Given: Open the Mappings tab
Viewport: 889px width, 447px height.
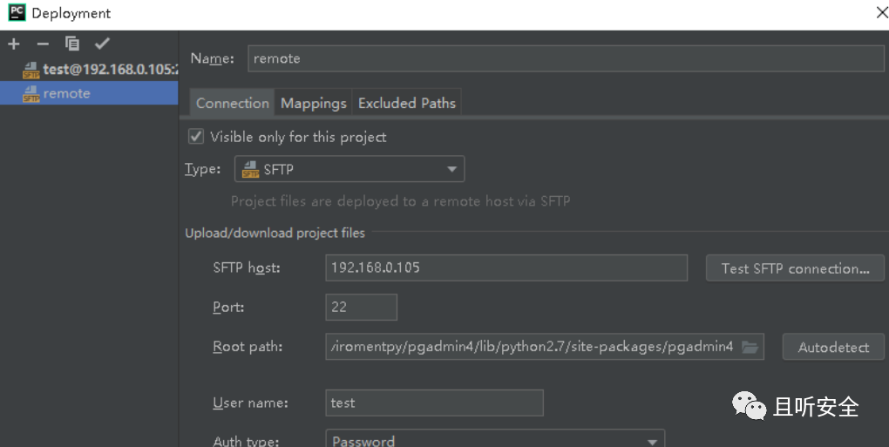Looking at the screenshot, I should coord(314,103).
